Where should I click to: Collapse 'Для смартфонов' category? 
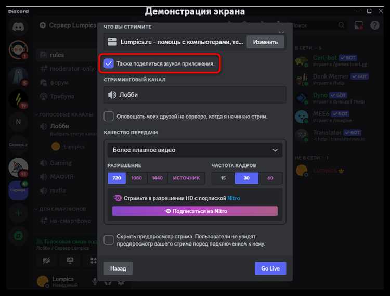[x=61, y=209]
